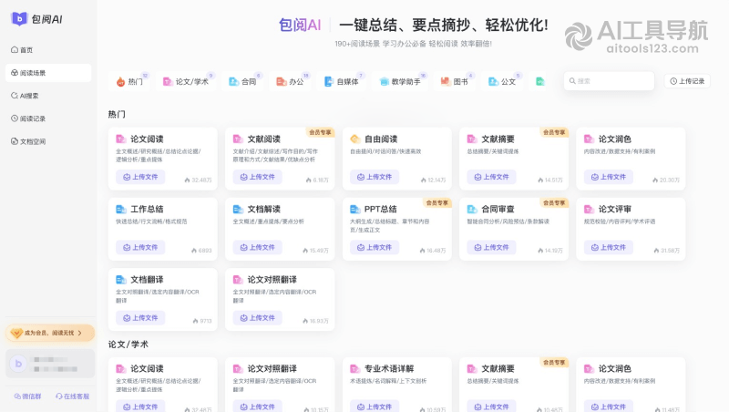Switch to the 合同 category tab
The height and width of the screenshot is (412, 729).
click(242, 81)
